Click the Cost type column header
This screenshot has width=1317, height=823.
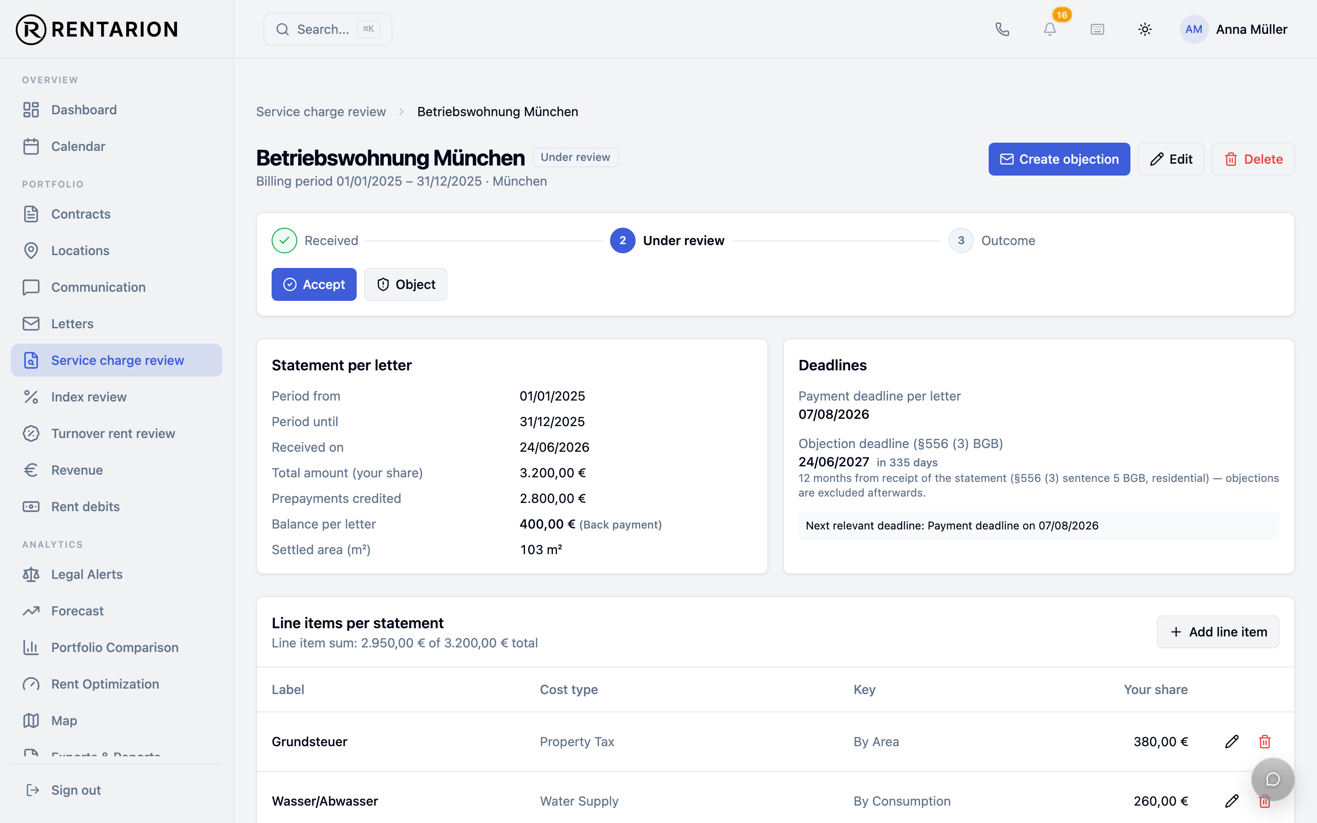[x=569, y=689]
